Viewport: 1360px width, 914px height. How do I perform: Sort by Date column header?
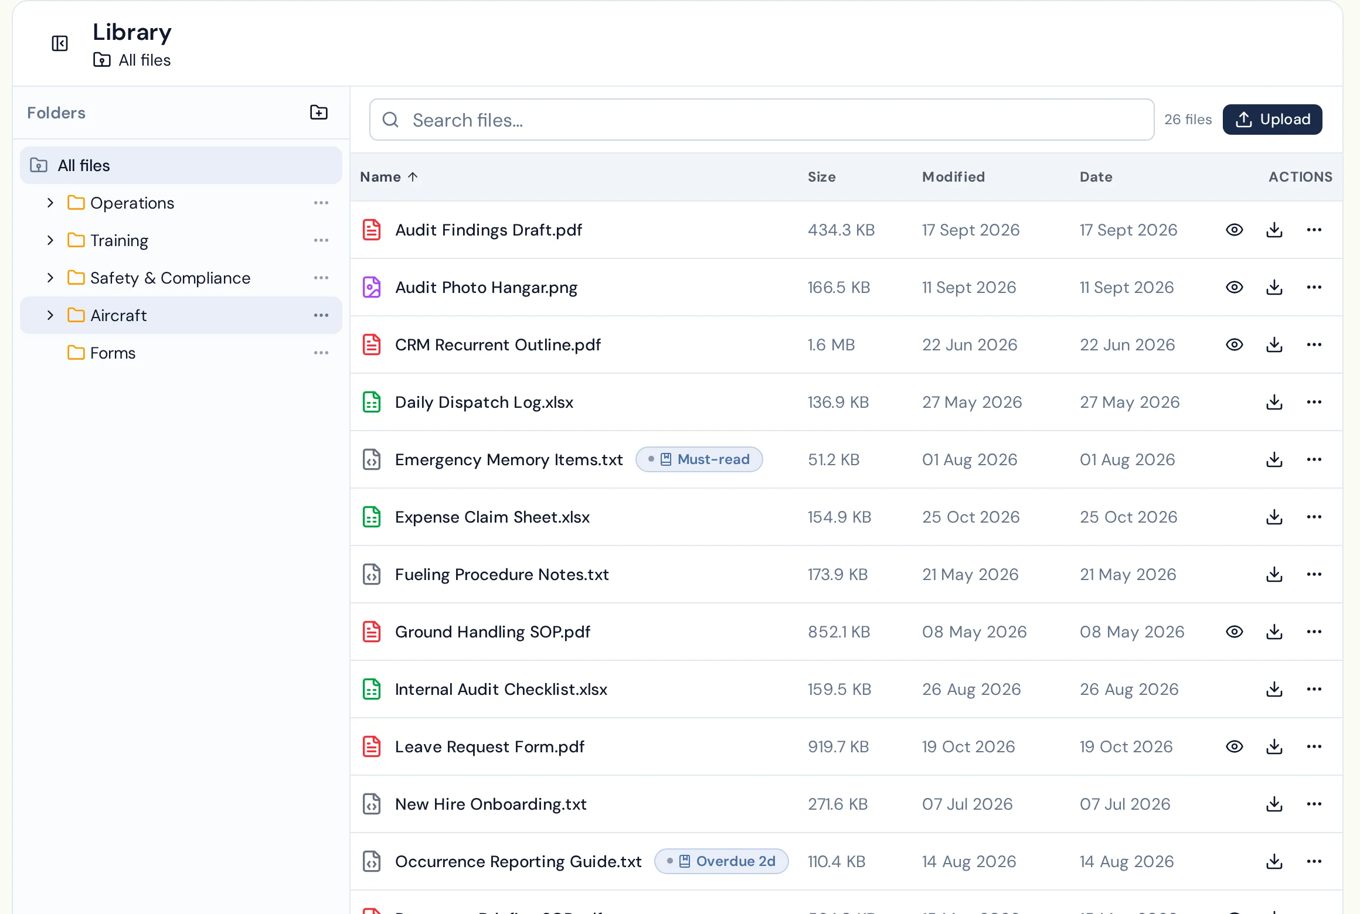1096,177
